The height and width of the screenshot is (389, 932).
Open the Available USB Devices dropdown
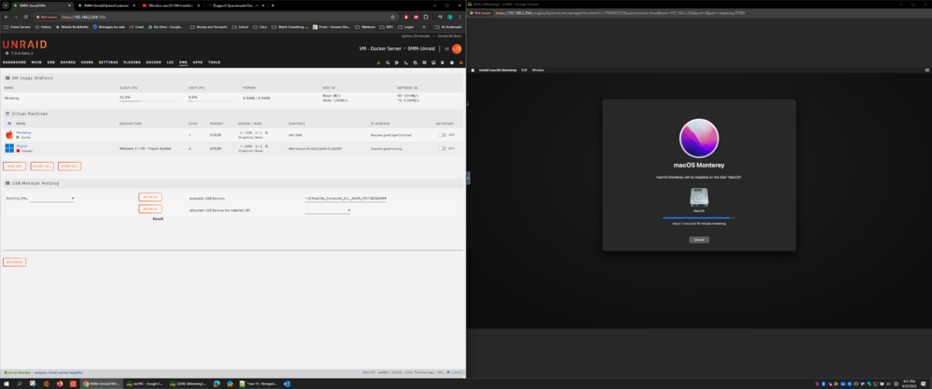coord(346,198)
